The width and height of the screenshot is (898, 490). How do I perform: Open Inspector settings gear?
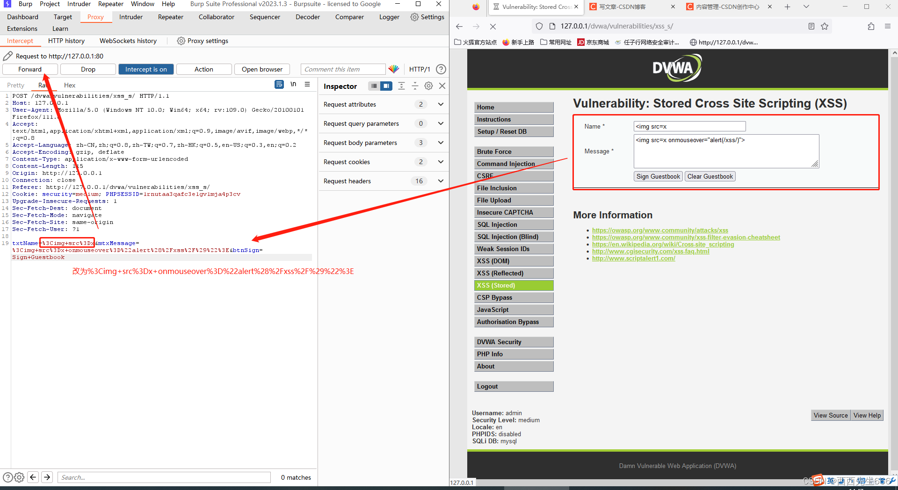coord(428,86)
